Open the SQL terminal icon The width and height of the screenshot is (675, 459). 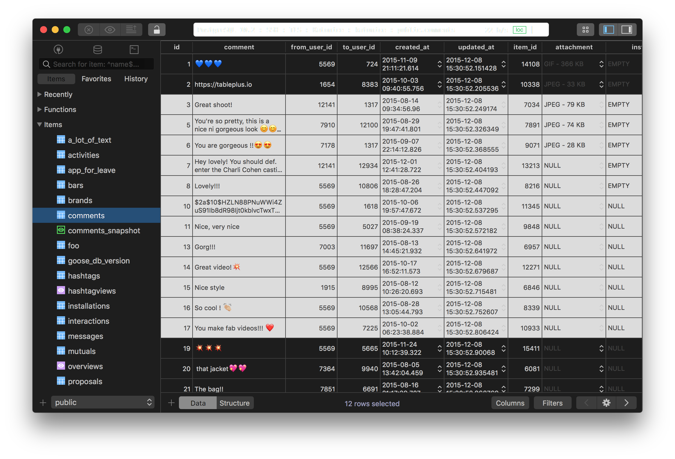pos(134,49)
